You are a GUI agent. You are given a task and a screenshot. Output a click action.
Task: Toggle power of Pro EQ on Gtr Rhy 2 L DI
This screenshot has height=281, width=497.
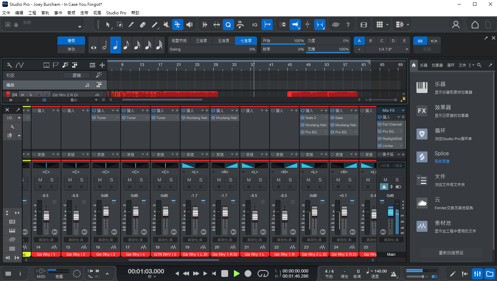tap(303, 132)
